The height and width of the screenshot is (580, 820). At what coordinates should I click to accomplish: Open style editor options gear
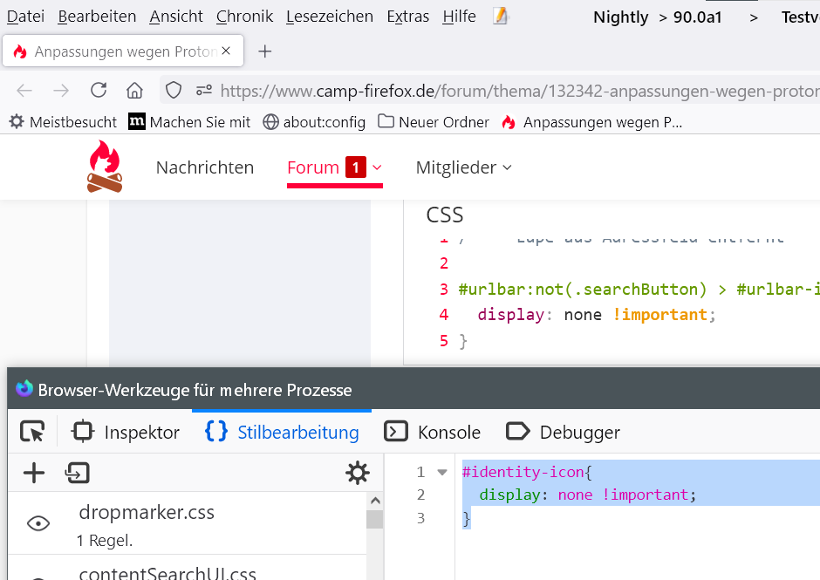coord(357,474)
